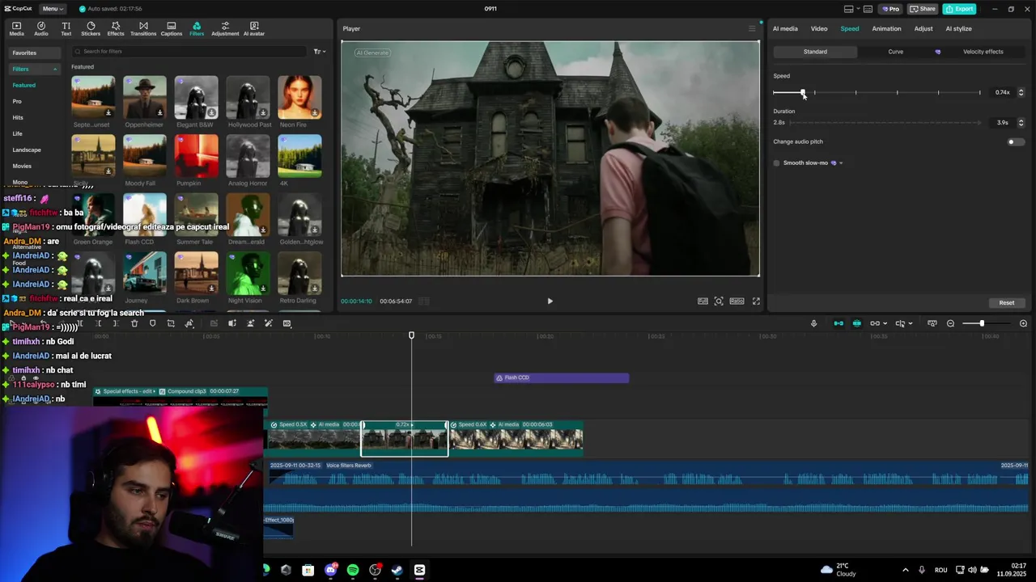Click the preview axis icon in the timeline toolbar
1036x582 pixels.
(932, 323)
